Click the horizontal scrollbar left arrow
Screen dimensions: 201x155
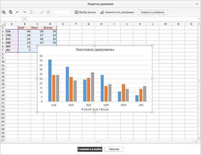pyautogui.click(x=2, y=142)
